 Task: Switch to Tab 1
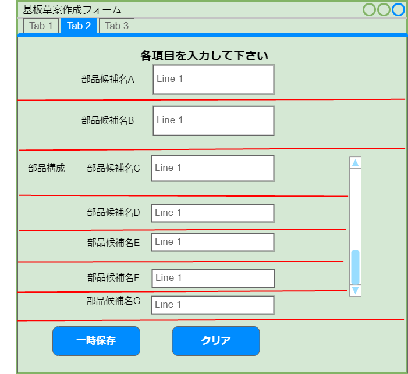tap(41, 26)
